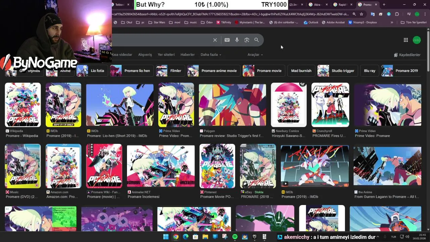Image resolution: width=430 pixels, height=242 pixels.
Task: Open Google Chrome from the taskbar
Action: coord(176,237)
